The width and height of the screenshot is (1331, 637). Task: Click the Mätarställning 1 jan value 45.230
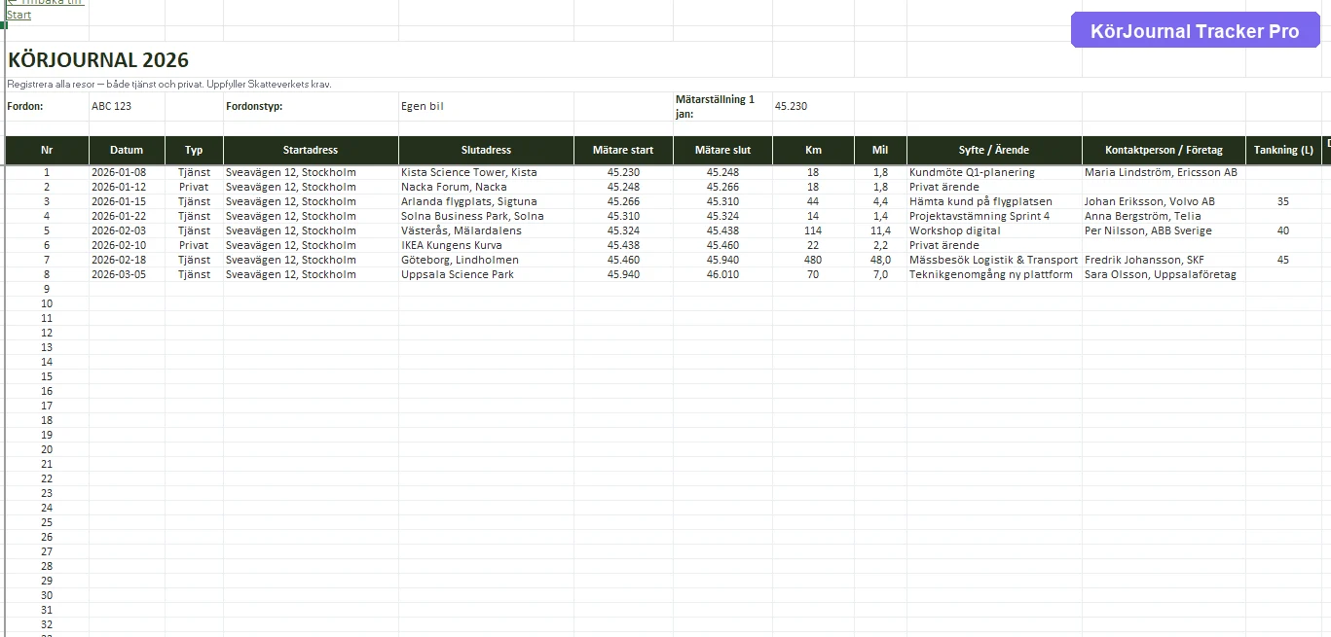click(791, 106)
